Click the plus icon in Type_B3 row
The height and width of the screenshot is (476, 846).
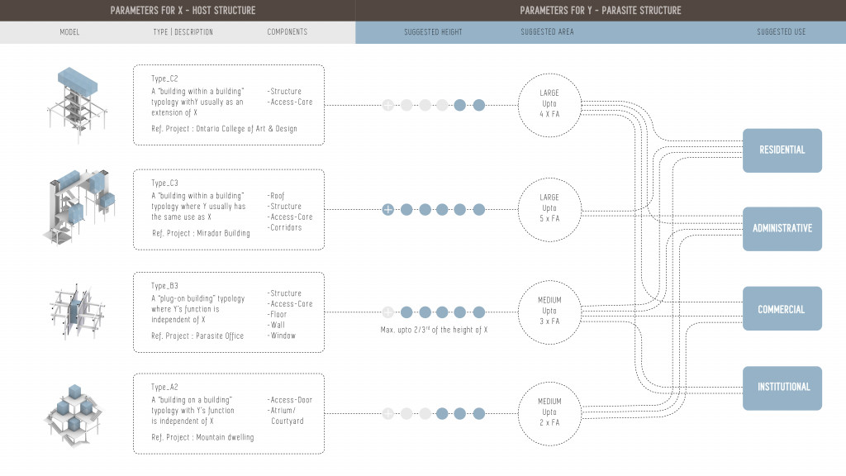(387, 312)
